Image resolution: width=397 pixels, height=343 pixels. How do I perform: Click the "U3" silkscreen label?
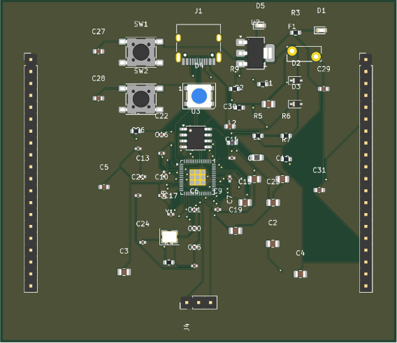[196, 111]
